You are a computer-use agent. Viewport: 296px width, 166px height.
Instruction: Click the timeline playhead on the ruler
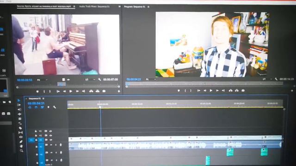point(100,107)
